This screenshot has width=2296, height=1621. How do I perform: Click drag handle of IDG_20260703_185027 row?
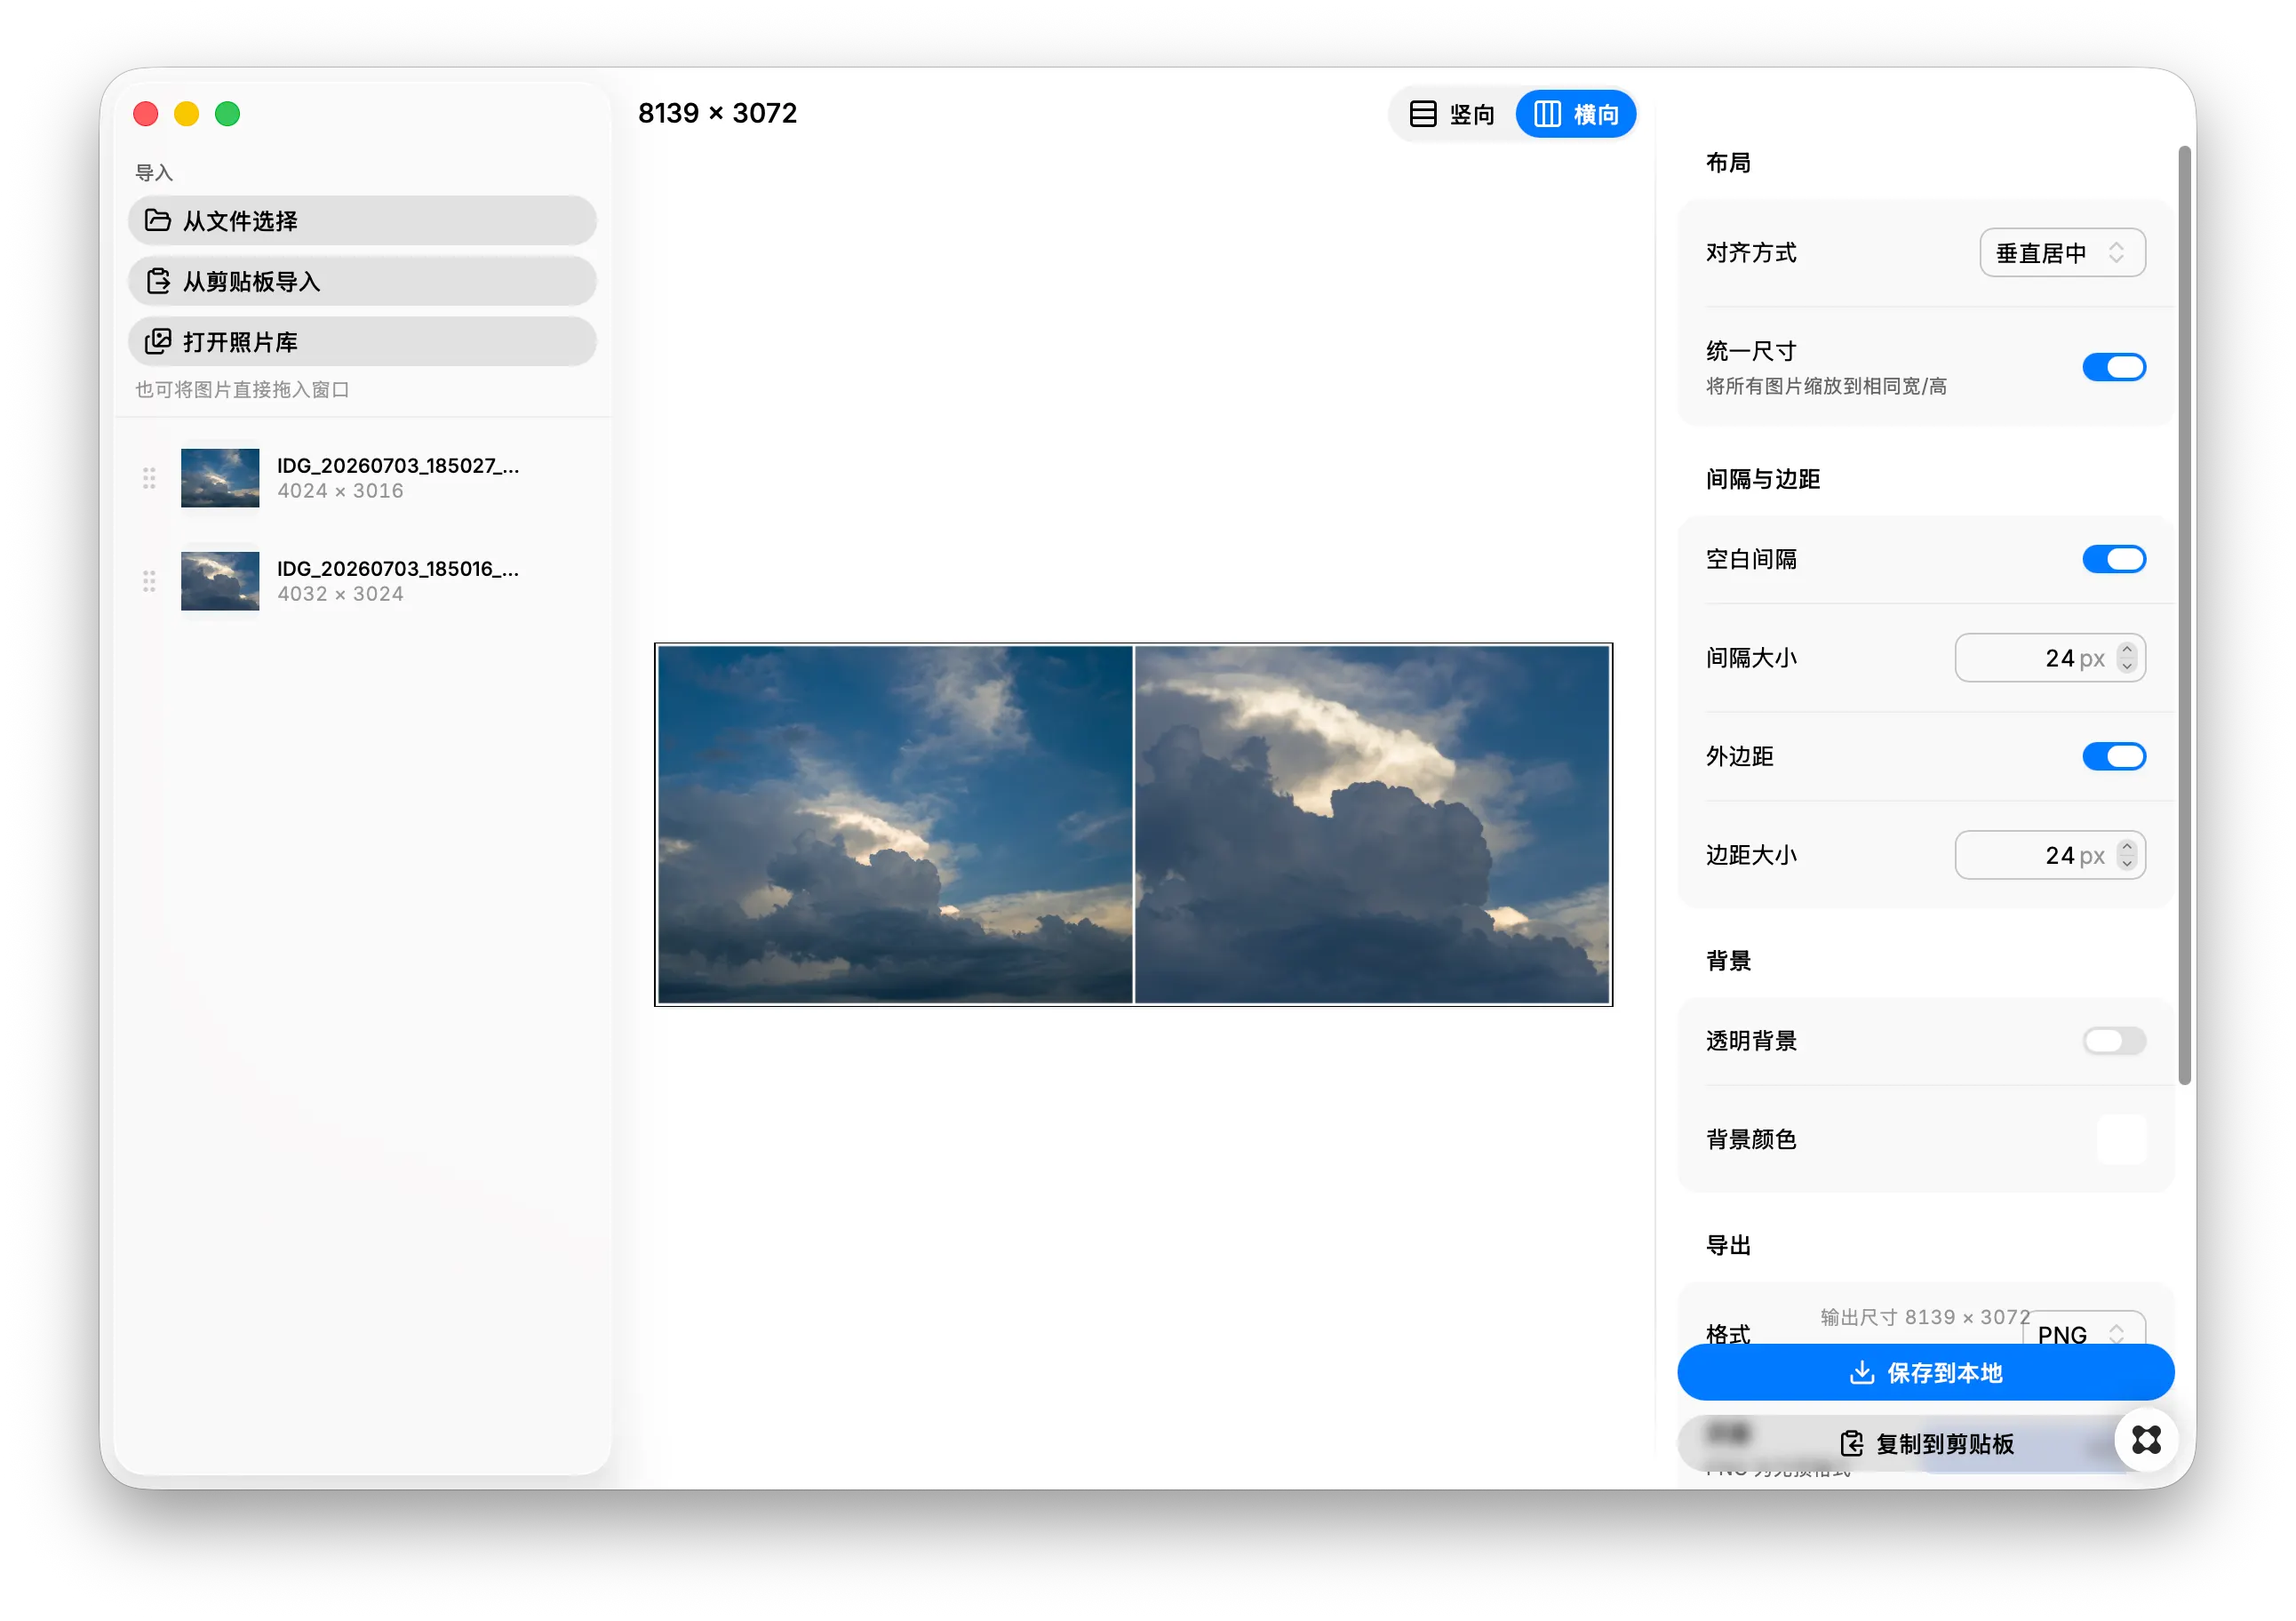coord(149,478)
